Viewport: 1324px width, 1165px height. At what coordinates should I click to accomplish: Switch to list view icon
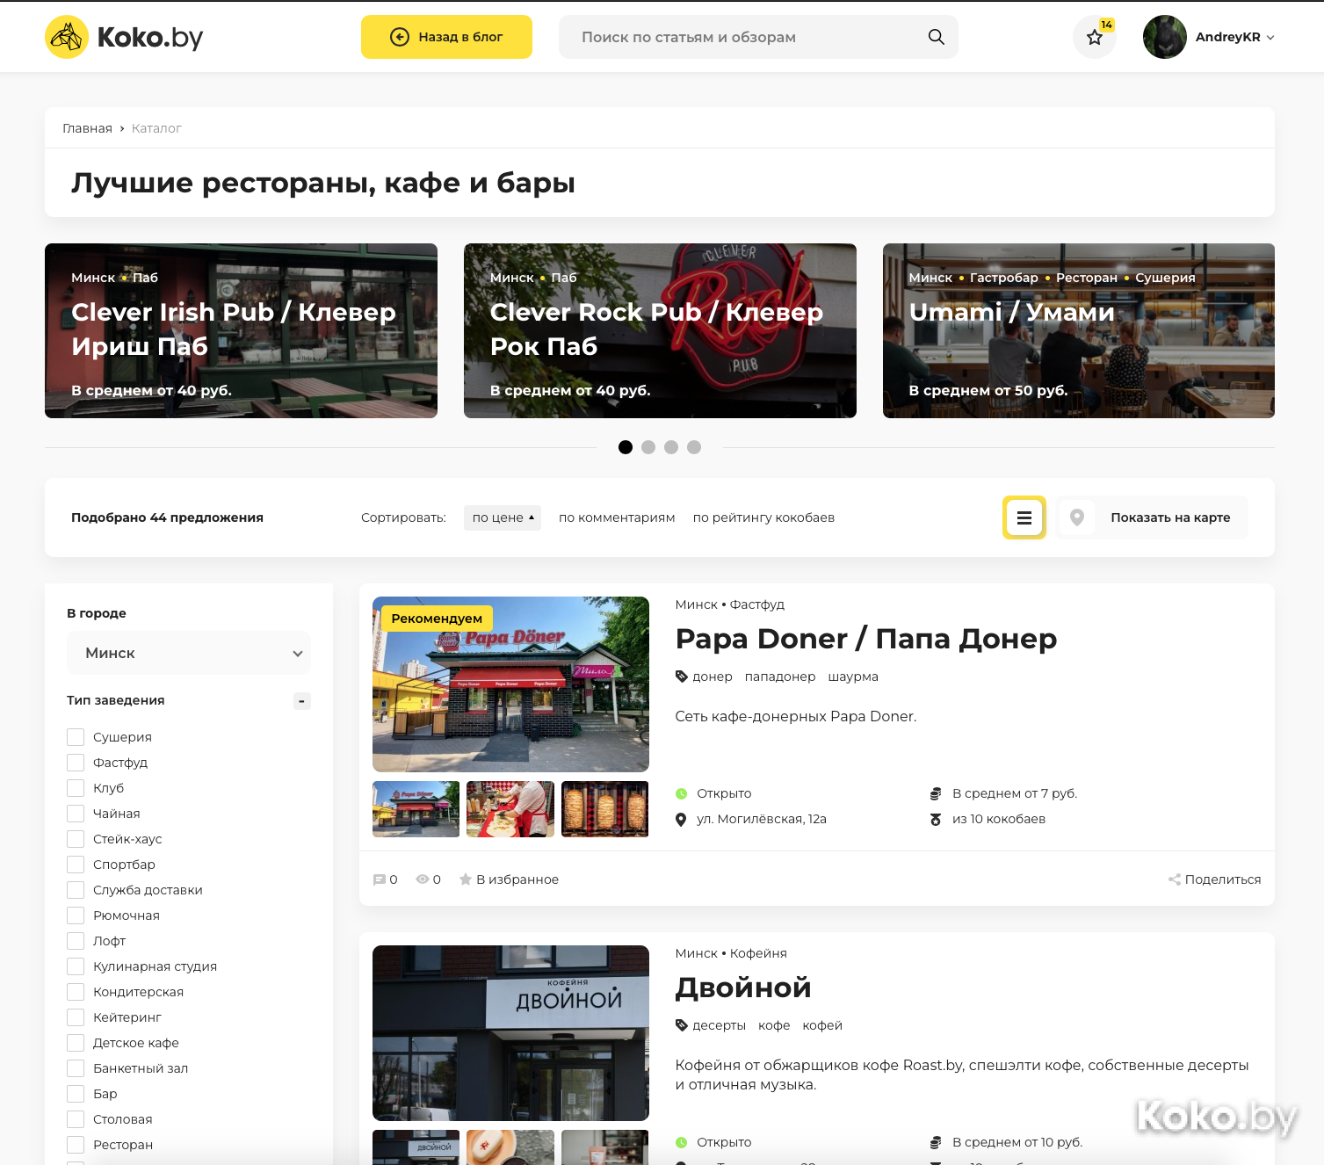pos(1024,517)
